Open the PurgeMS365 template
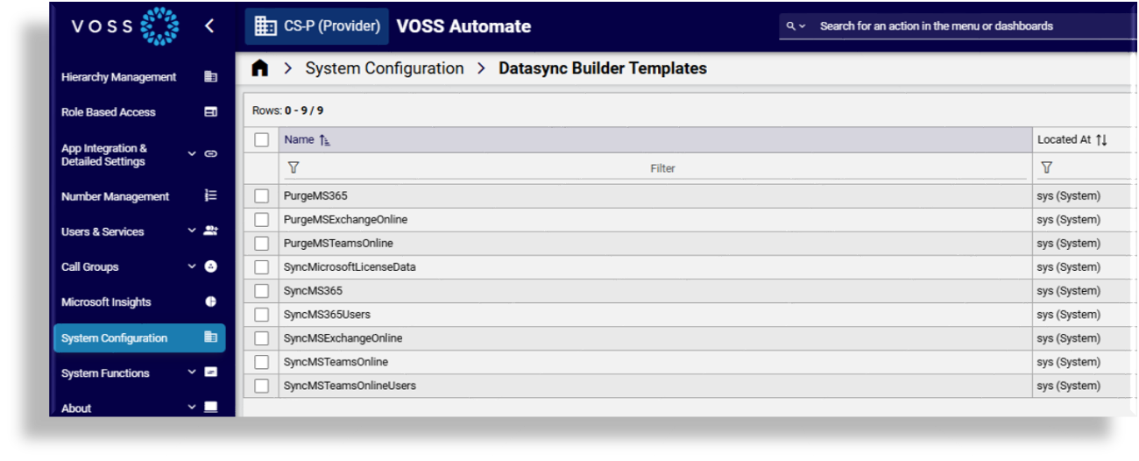Screen dimensions: 1139x461 [x=315, y=196]
